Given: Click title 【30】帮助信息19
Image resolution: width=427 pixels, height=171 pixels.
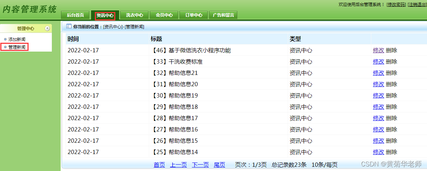Looking at the screenshot, I should (174, 95).
